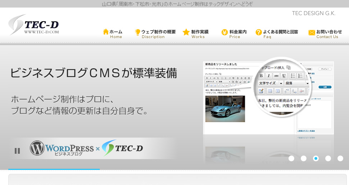This screenshot has height=185, width=349.
Task: Click the blue slideshow progress bar
Action: 54,169
